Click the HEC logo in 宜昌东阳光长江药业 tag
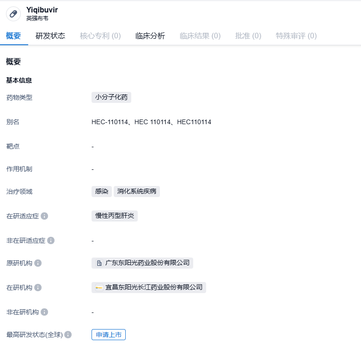Viewport: 361px width, 348px height. 99,288
